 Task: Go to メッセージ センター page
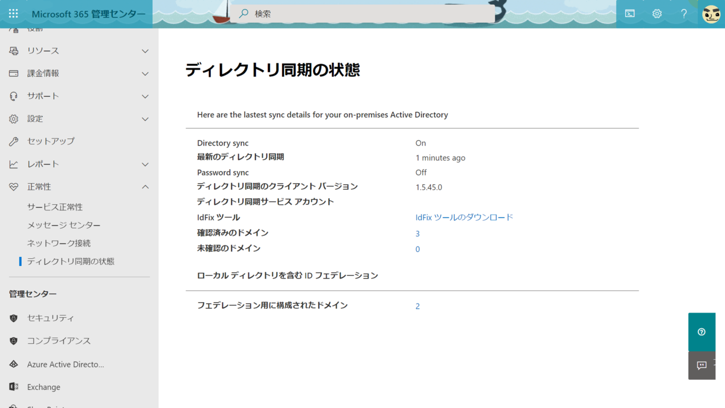(64, 225)
